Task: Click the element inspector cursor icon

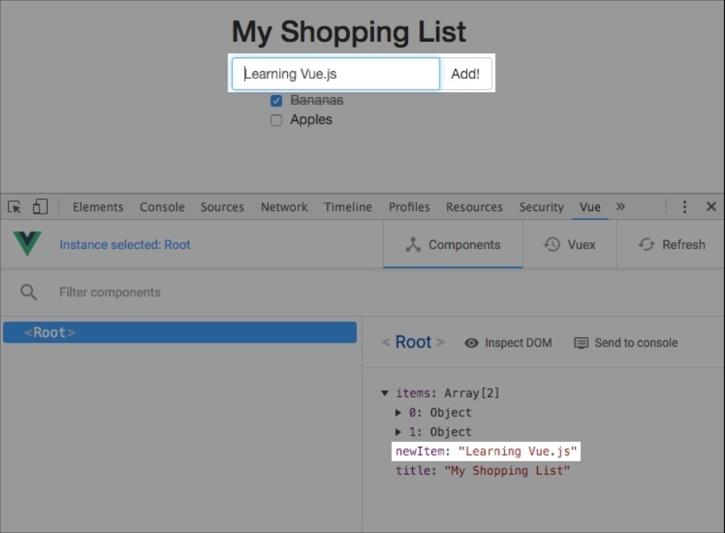Action: (x=15, y=207)
